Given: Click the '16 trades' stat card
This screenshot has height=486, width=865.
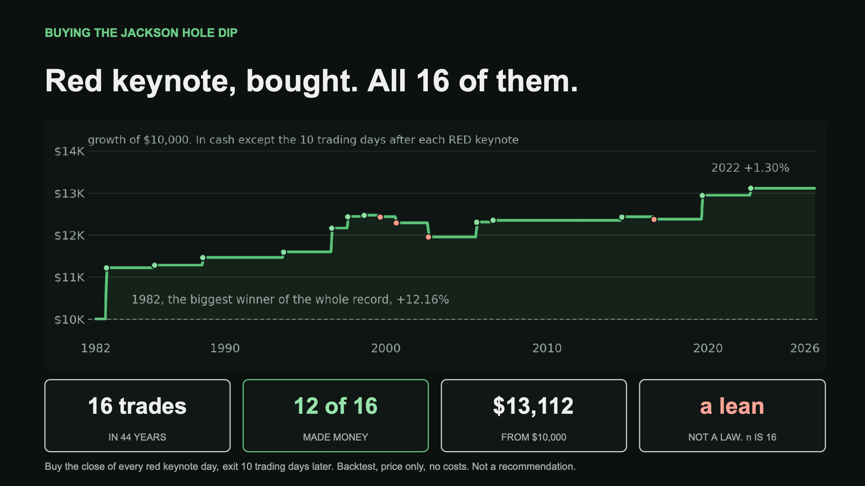Looking at the screenshot, I should coord(138,415).
